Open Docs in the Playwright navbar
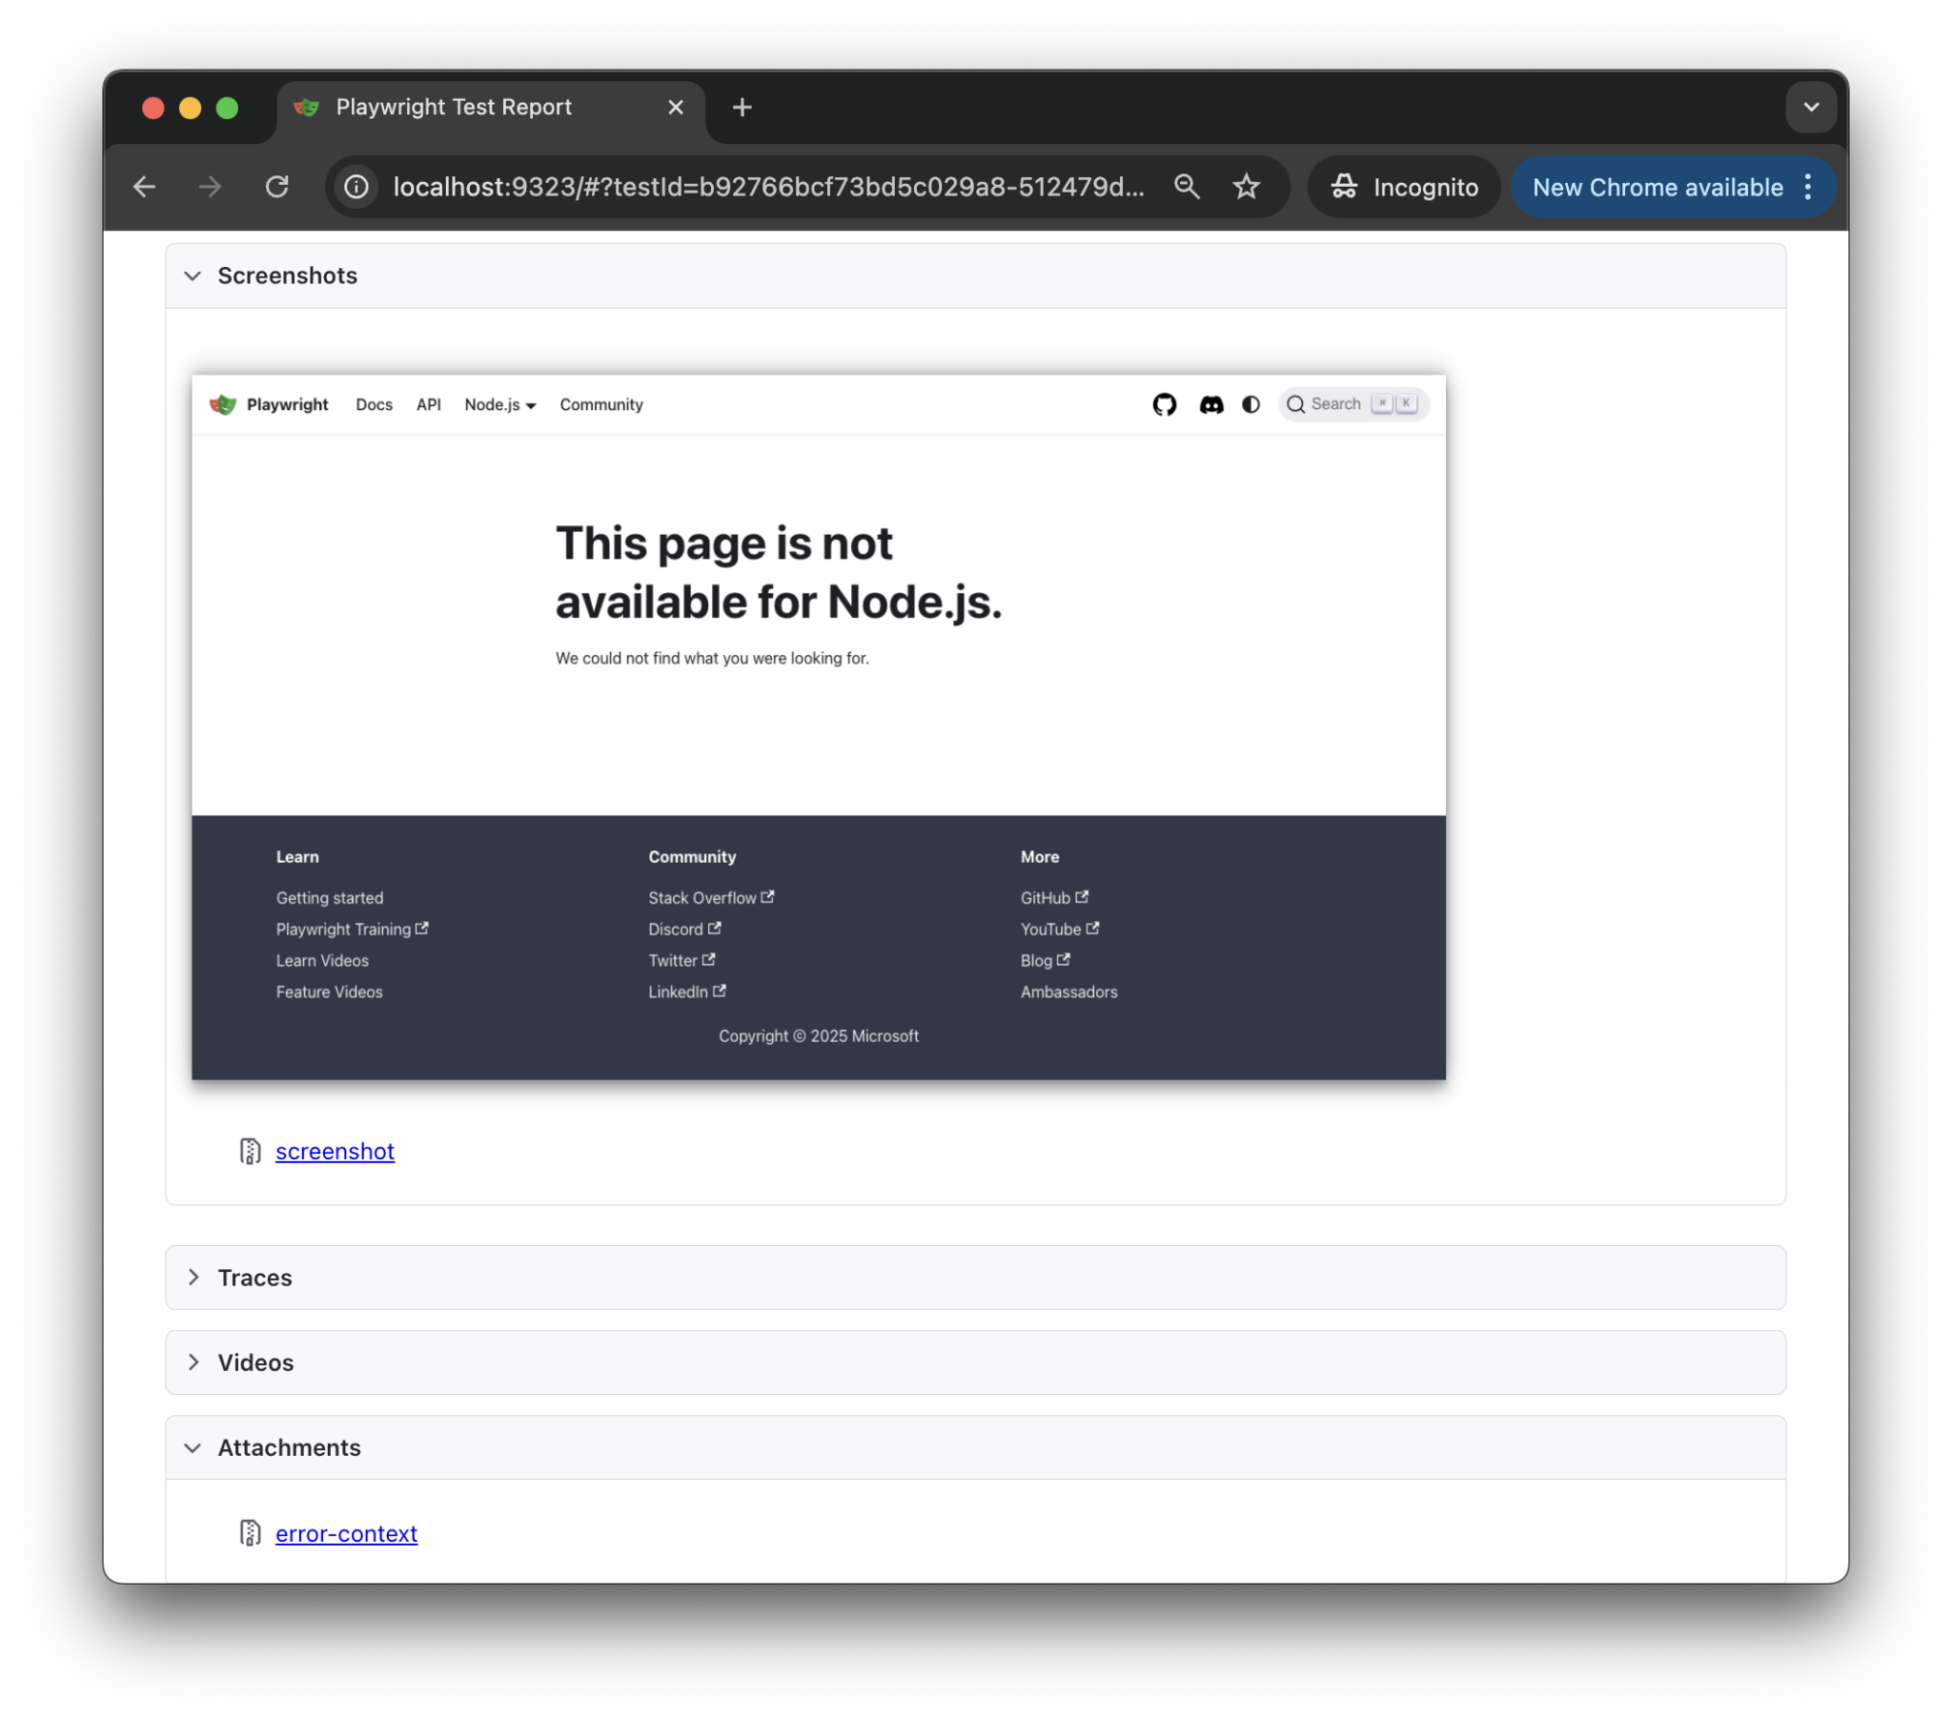The image size is (1952, 1720). click(374, 404)
